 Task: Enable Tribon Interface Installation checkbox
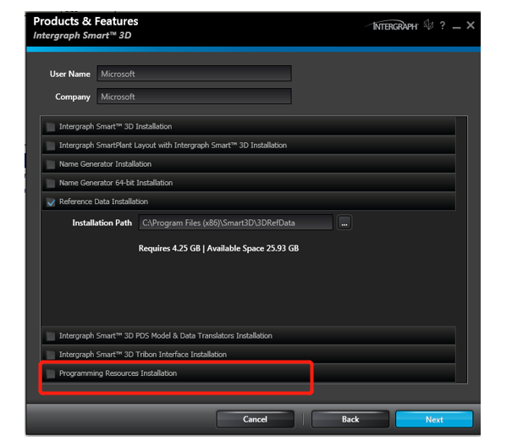click(51, 355)
